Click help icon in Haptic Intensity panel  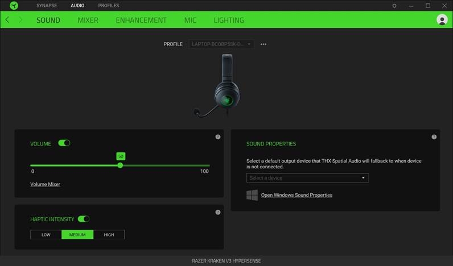tap(218, 213)
